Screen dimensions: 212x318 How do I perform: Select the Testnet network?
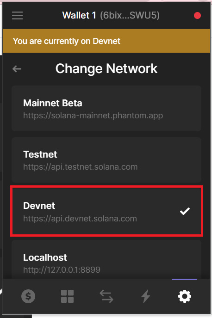coord(106,160)
